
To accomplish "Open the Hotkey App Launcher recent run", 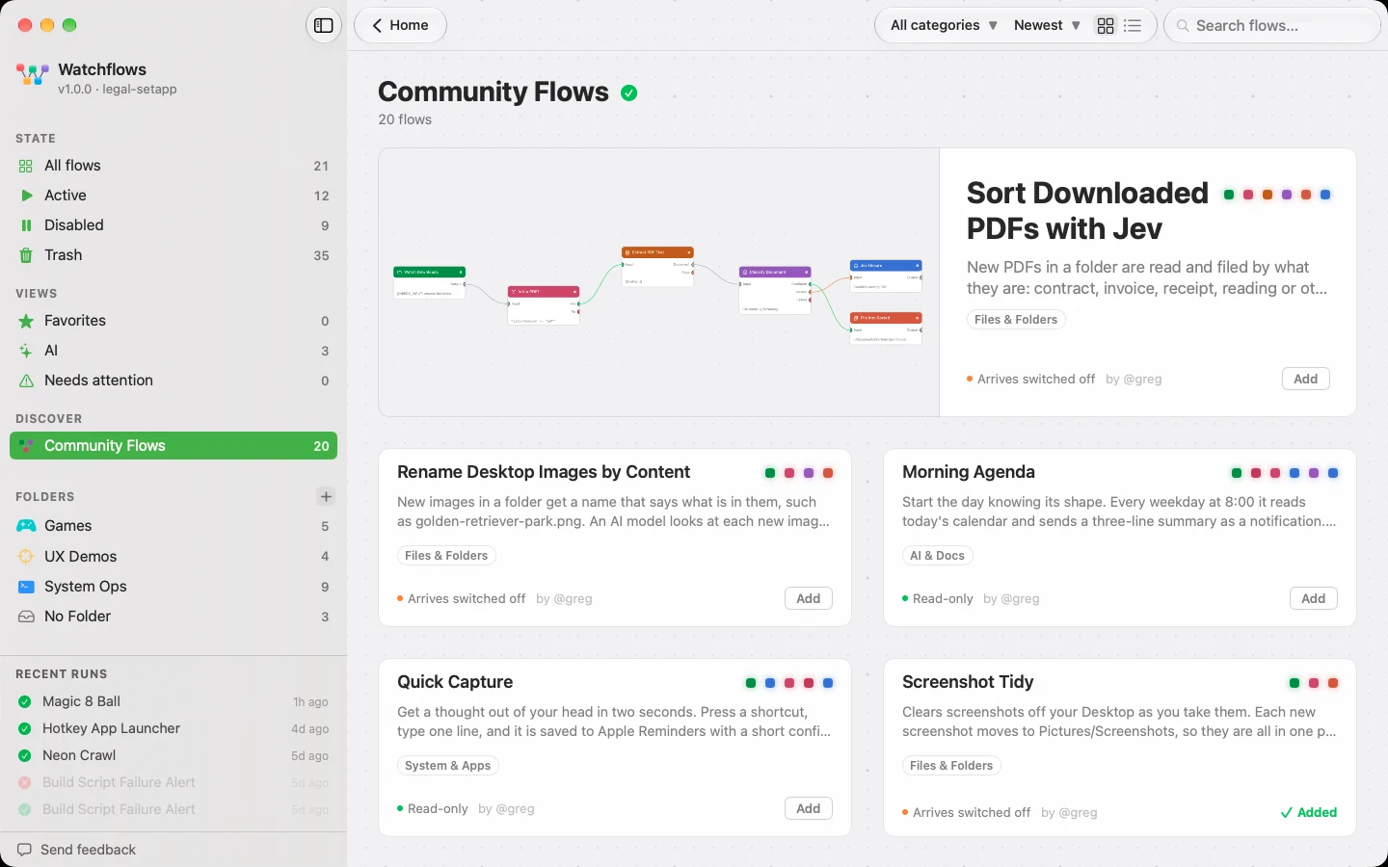I will point(173,729).
